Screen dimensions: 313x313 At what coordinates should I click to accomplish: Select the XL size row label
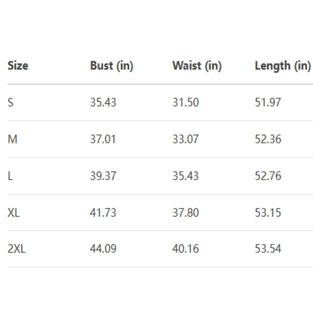14,213
